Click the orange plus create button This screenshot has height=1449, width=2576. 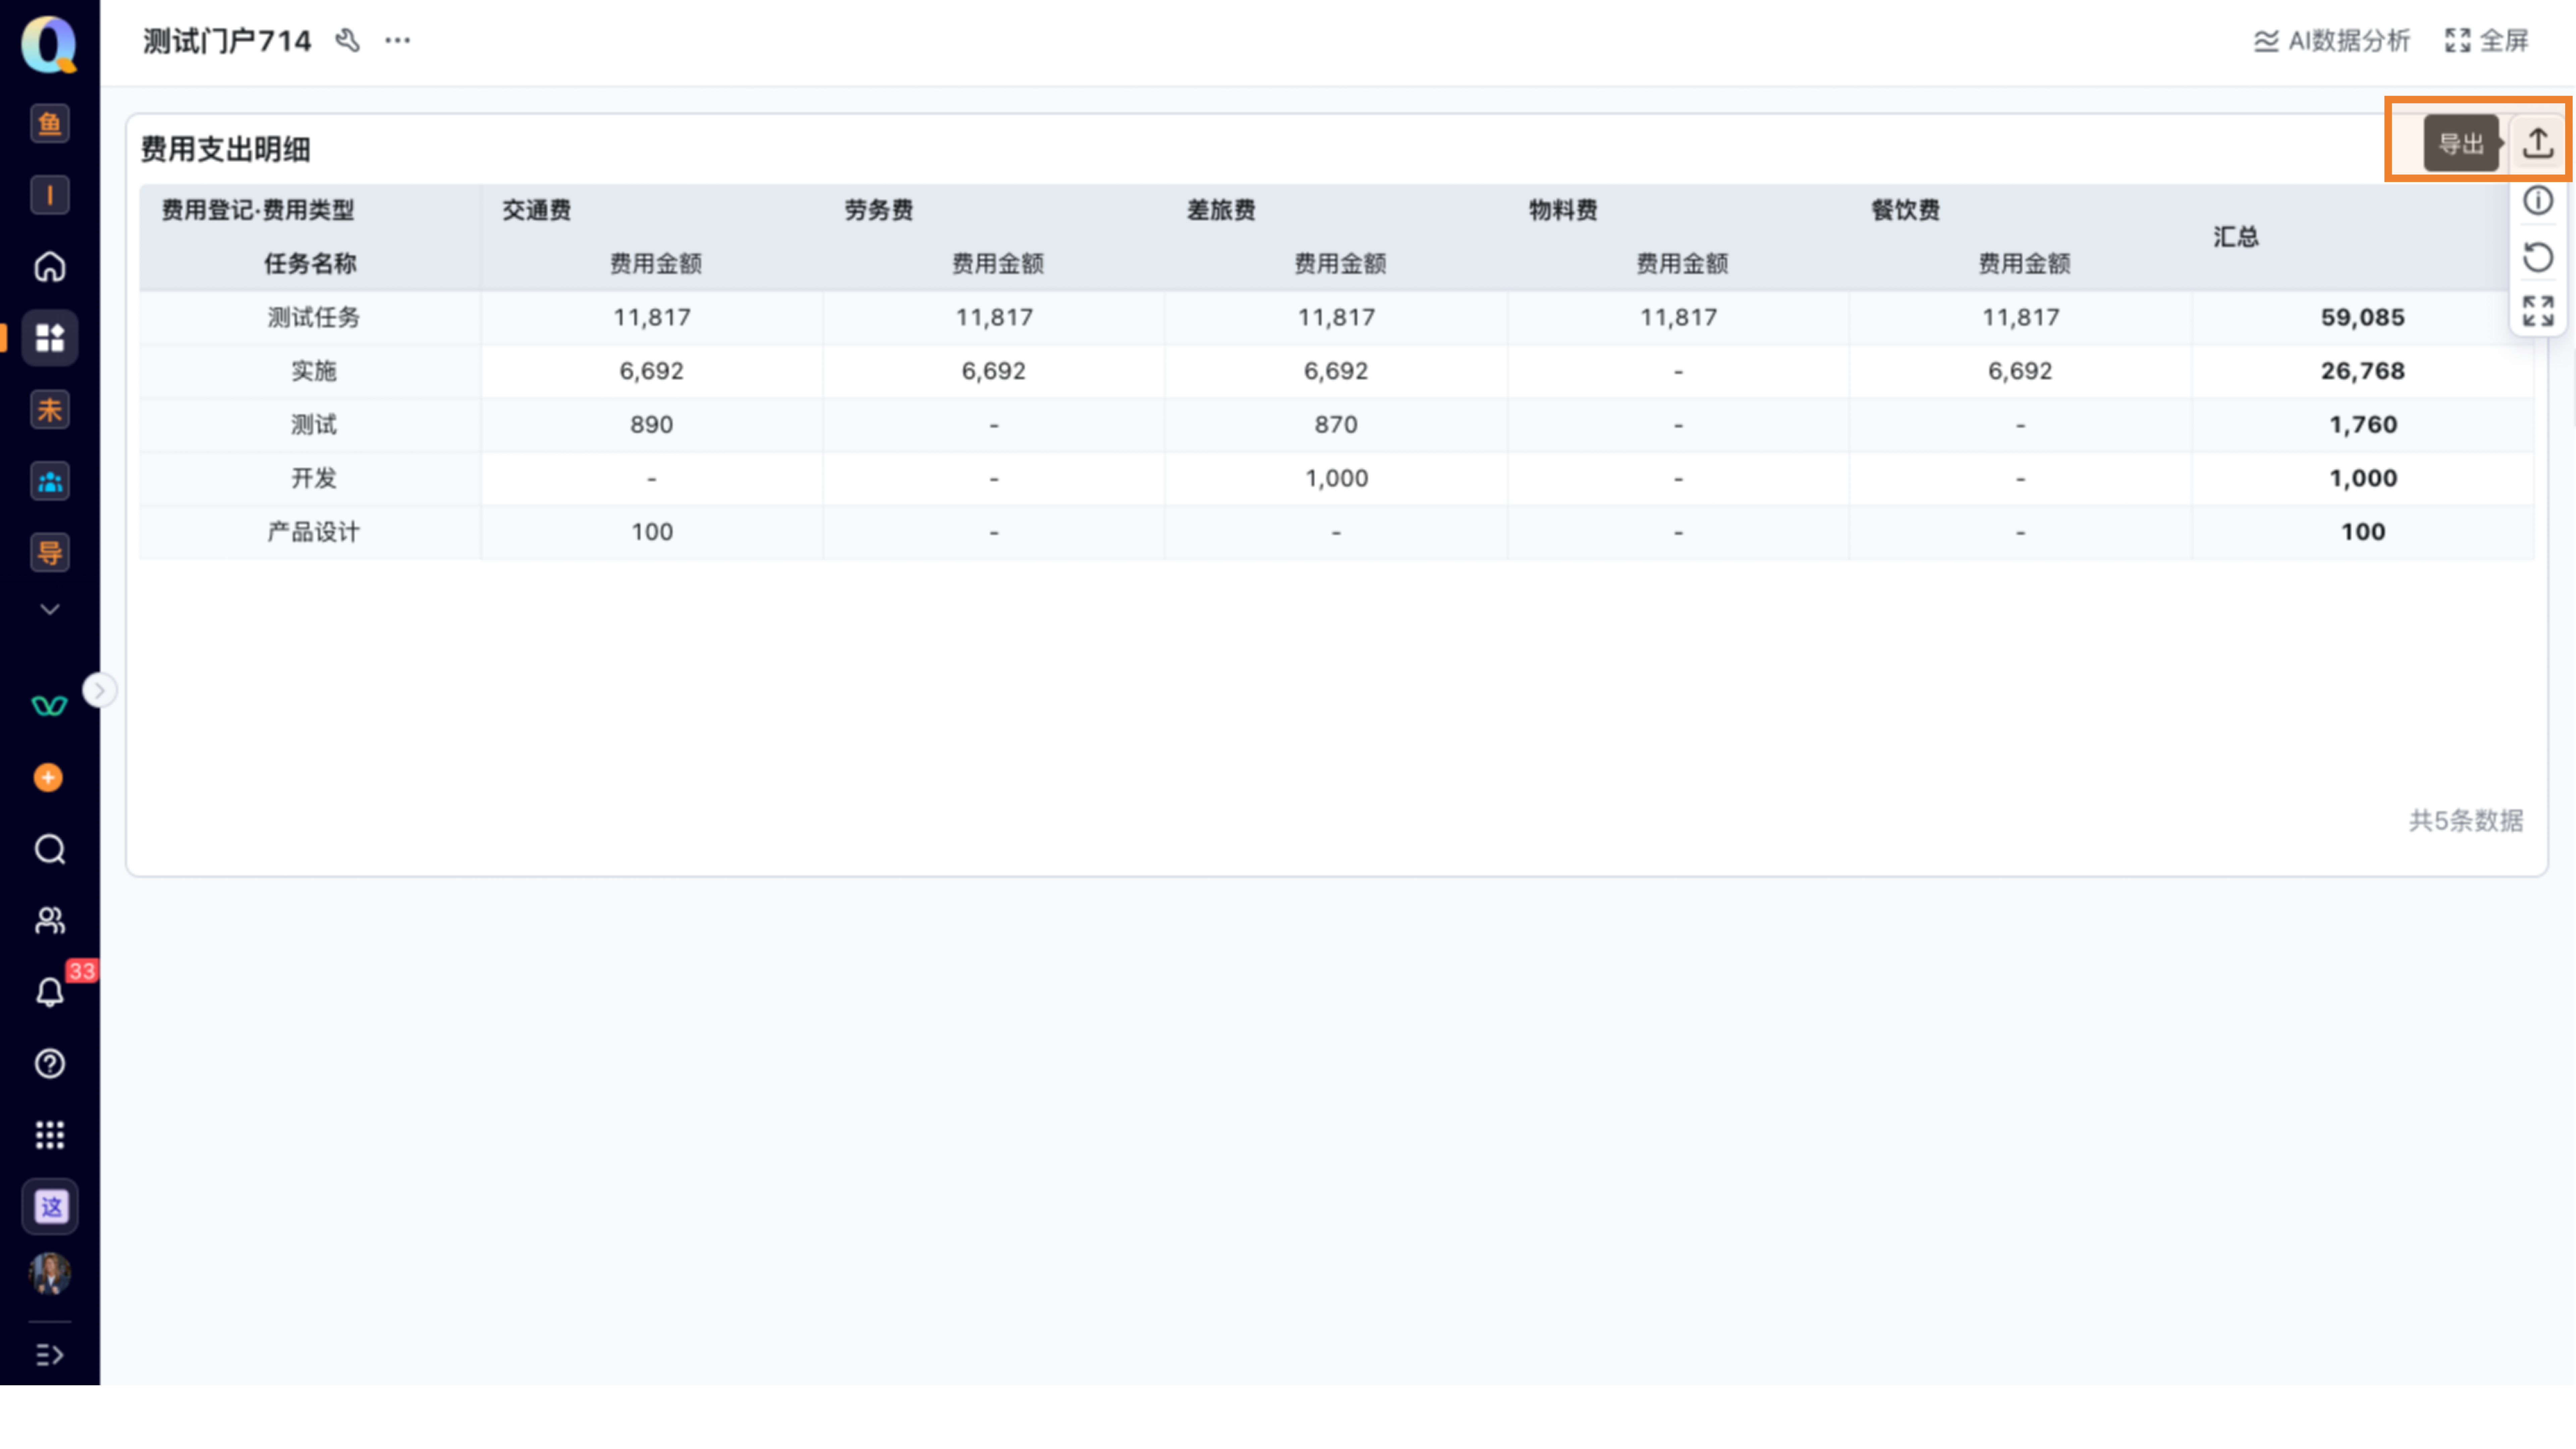pos(48,778)
